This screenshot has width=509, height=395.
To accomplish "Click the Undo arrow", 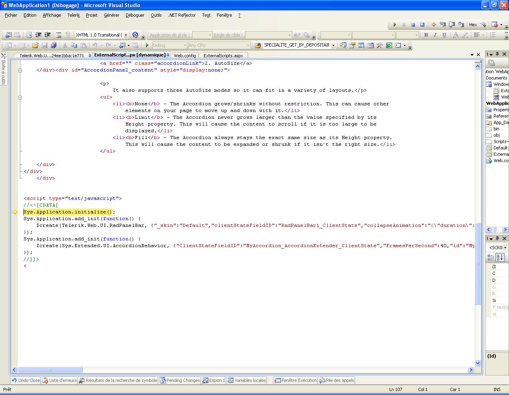I will tap(95, 45).
